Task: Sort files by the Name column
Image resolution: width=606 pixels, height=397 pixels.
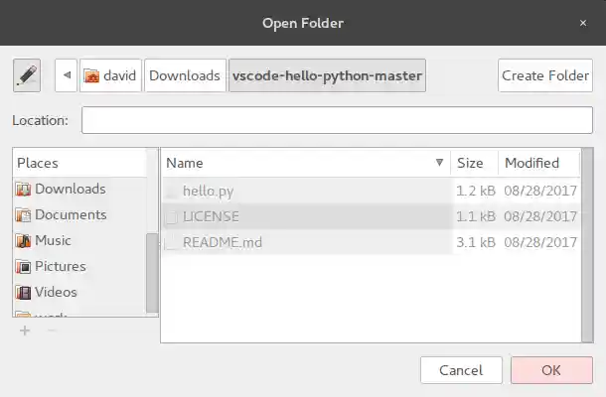Action: pyautogui.click(x=306, y=163)
